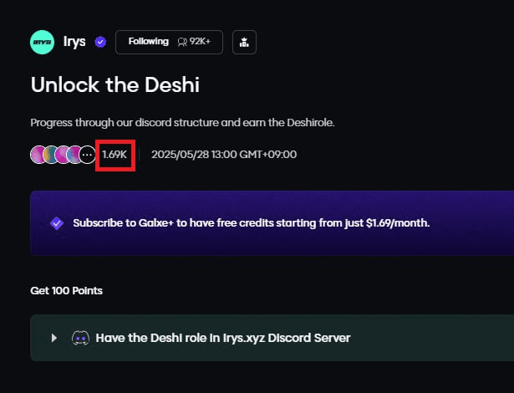Click the first pink participant avatar
The width and height of the screenshot is (514, 393).
click(x=37, y=155)
